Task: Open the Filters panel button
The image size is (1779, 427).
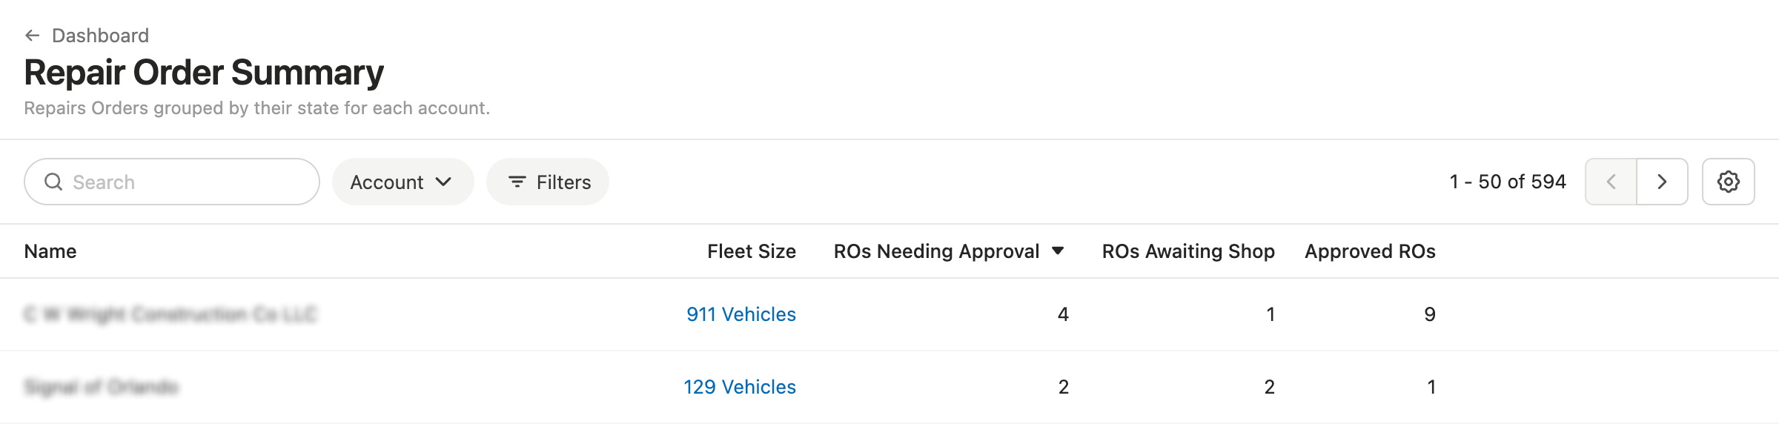Action: 548,182
